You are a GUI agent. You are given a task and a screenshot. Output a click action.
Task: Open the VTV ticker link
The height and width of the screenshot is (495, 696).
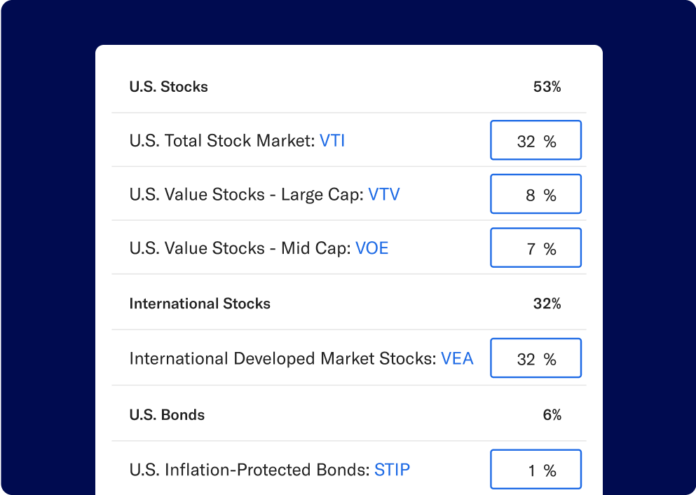(x=384, y=194)
